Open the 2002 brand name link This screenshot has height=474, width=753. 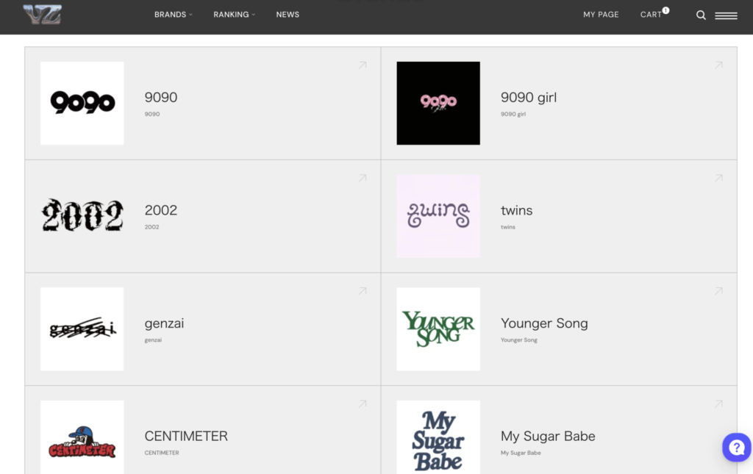[161, 210]
